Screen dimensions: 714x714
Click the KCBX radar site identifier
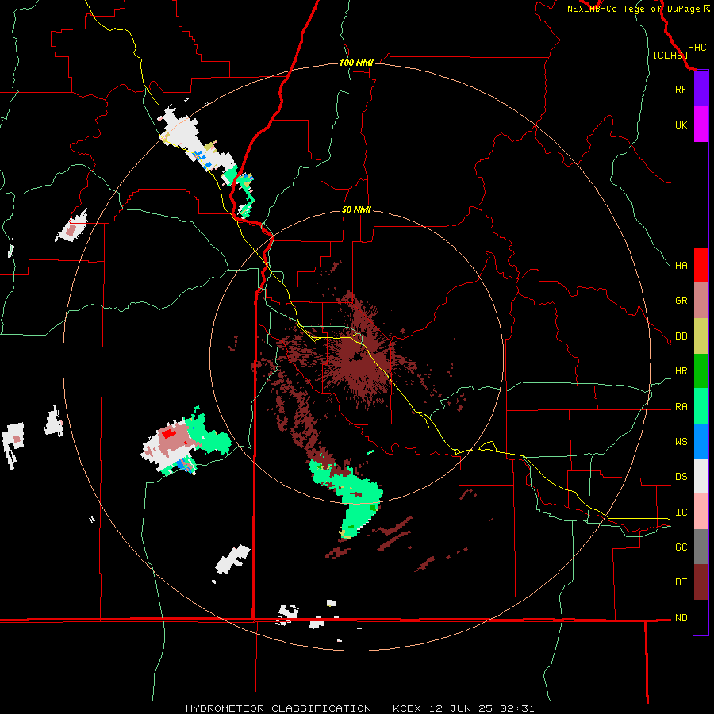[x=407, y=708]
